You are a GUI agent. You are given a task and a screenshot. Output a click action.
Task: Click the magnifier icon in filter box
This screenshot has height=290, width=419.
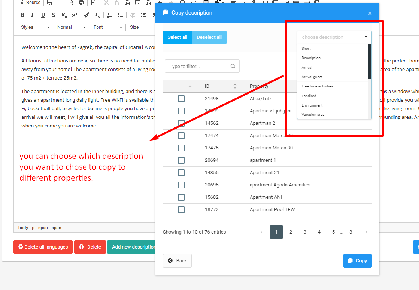pos(233,66)
